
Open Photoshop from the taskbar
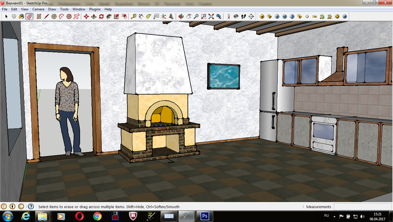click(x=205, y=216)
